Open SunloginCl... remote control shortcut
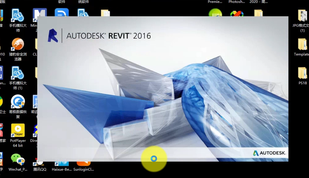The height and width of the screenshot is (178, 309). point(84,166)
